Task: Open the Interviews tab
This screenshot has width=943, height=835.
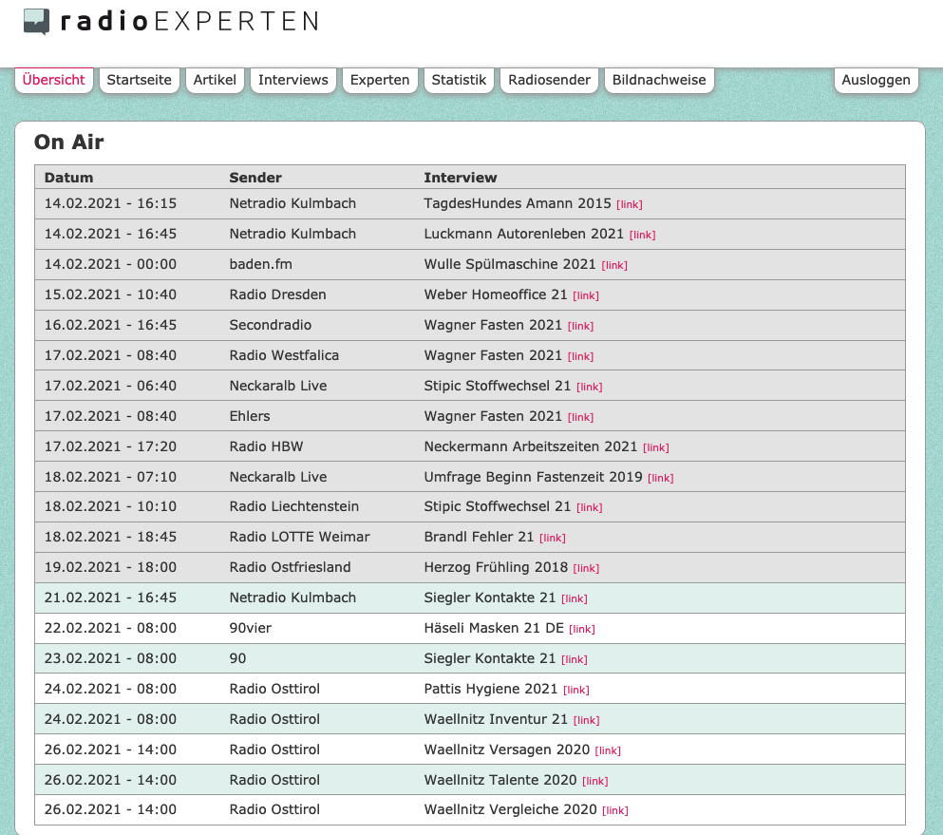Action: click(x=292, y=80)
